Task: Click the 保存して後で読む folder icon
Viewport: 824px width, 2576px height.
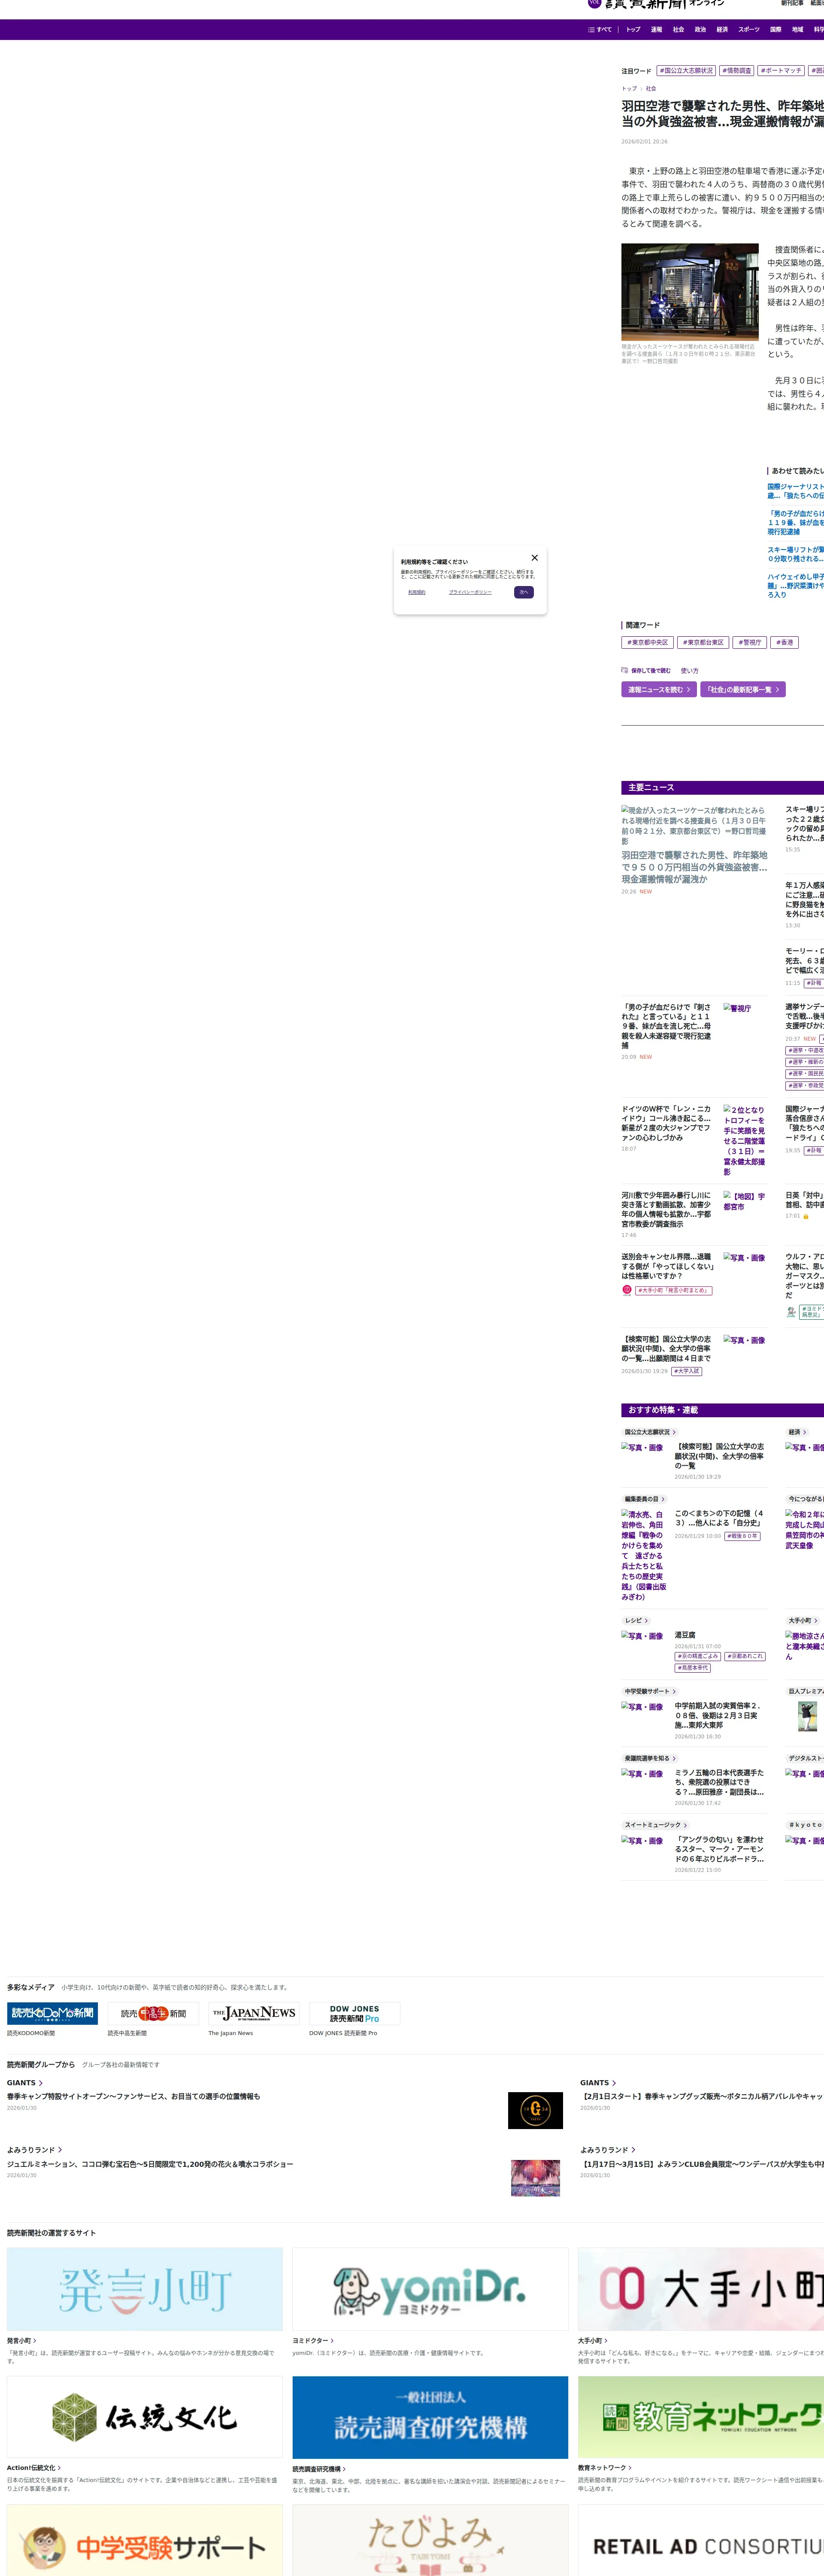Action: point(624,671)
